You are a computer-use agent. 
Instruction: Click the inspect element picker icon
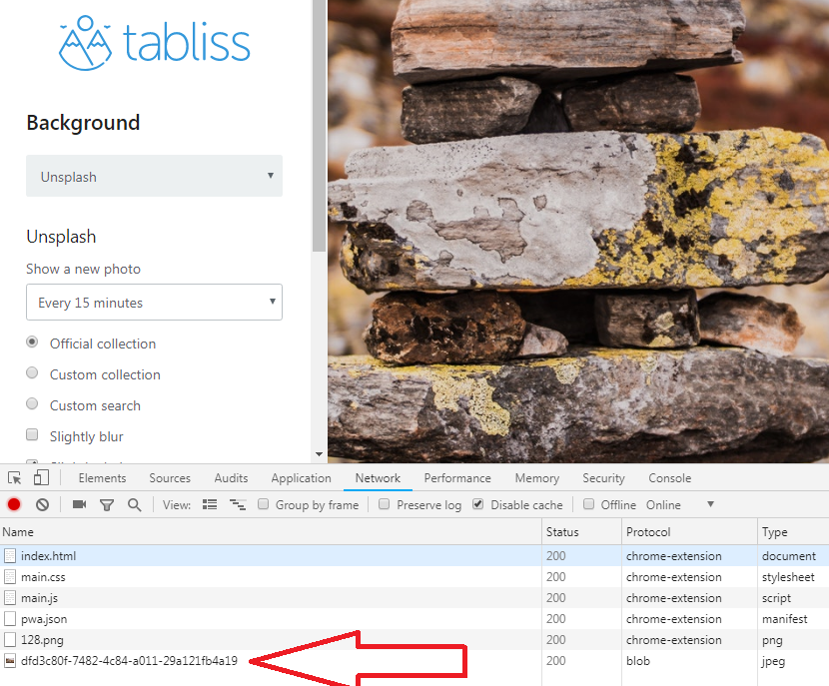point(15,477)
